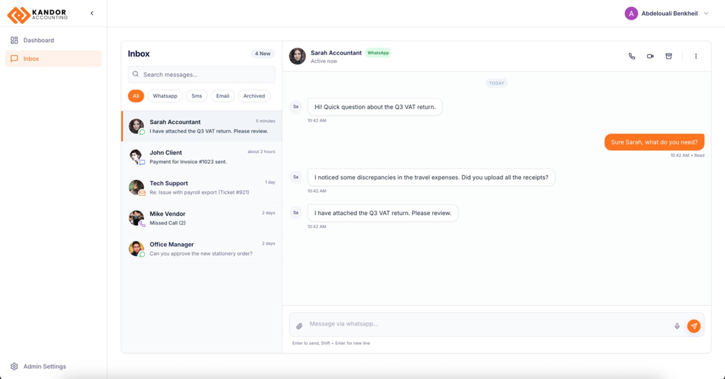
Task: Open the three-dot more options menu
Action: [x=696, y=56]
